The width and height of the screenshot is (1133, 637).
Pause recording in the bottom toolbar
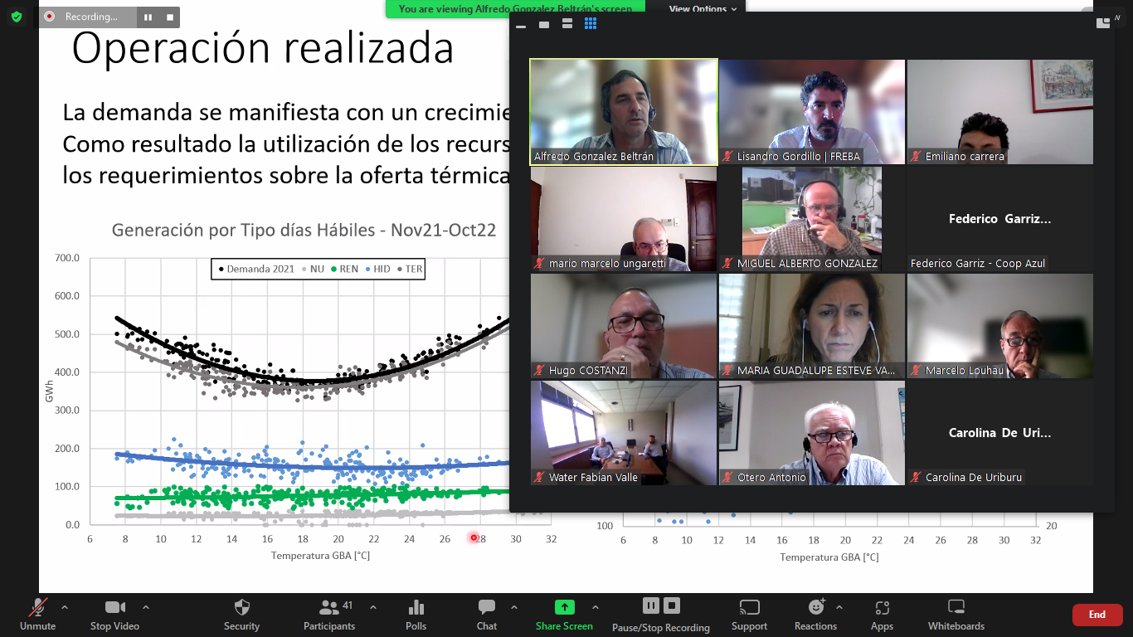point(651,605)
